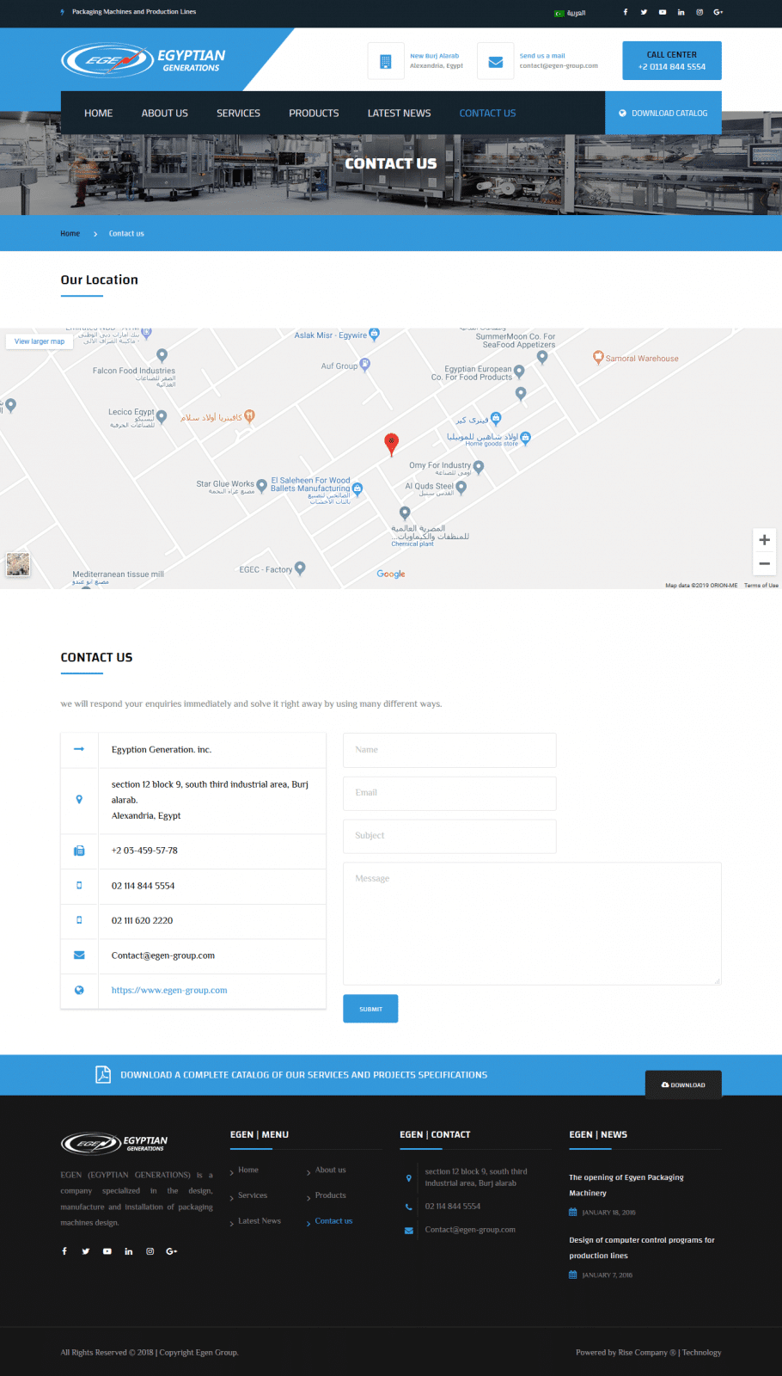Open the map Terms of Use link
782x1376 pixels.
[x=761, y=586]
